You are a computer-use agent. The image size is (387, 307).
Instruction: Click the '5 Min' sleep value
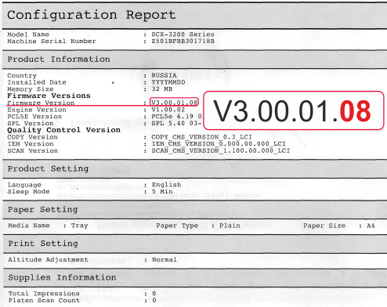[x=162, y=192]
